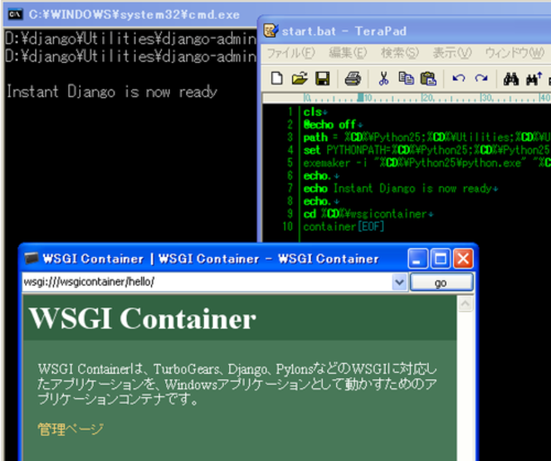Click the TeraPad column ruler
Image resolution: width=551 pixels, height=461 pixels.
(407, 98)
